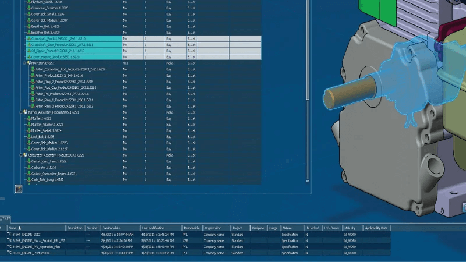
Task: Sort by the Creation date column header
Action: point(112,228)
